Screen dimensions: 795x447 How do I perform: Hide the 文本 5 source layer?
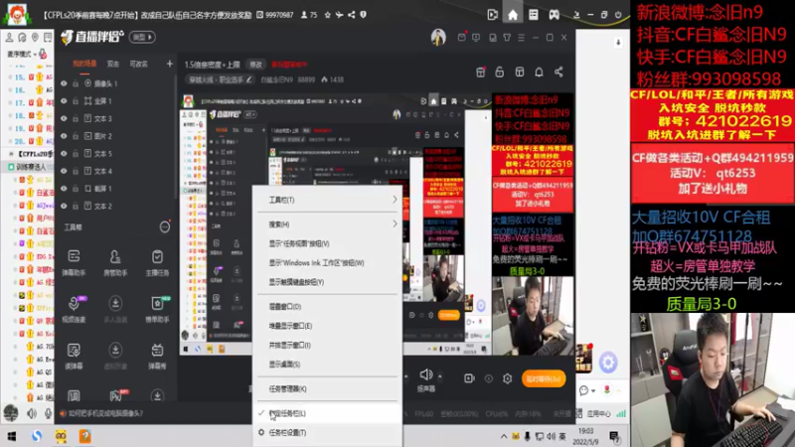tap(64, 154)
